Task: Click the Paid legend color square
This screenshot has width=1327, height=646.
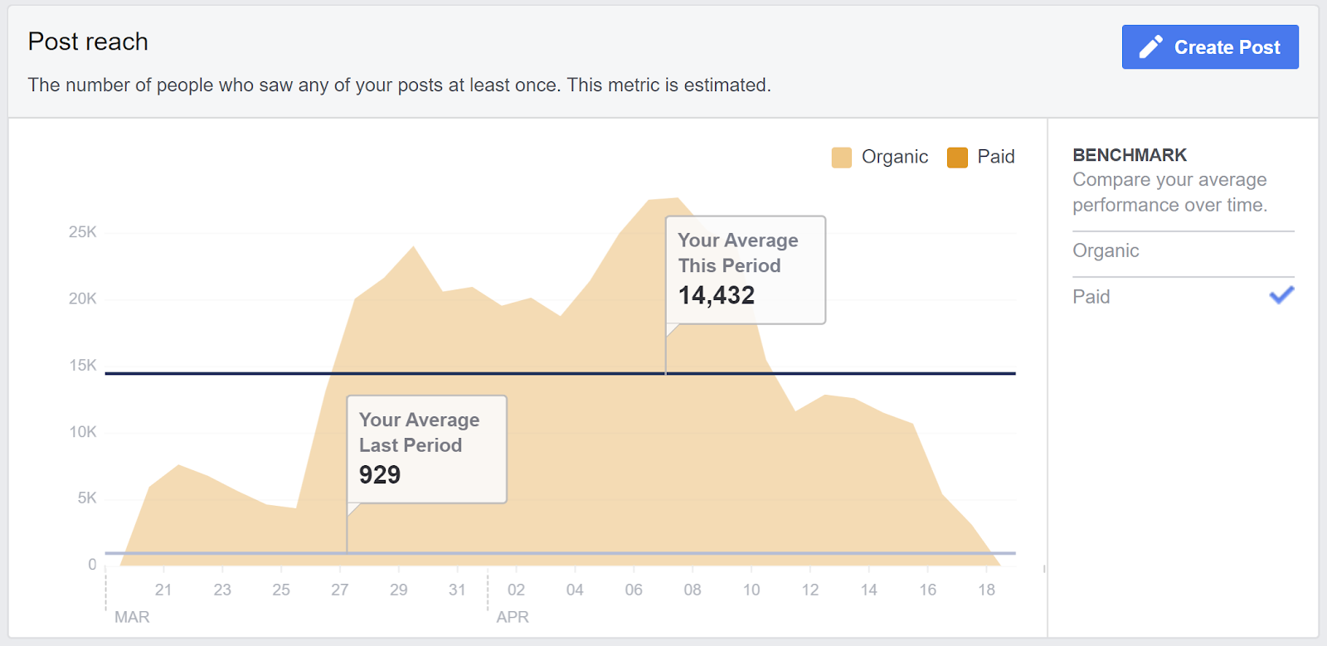Action: click(957, 158)
